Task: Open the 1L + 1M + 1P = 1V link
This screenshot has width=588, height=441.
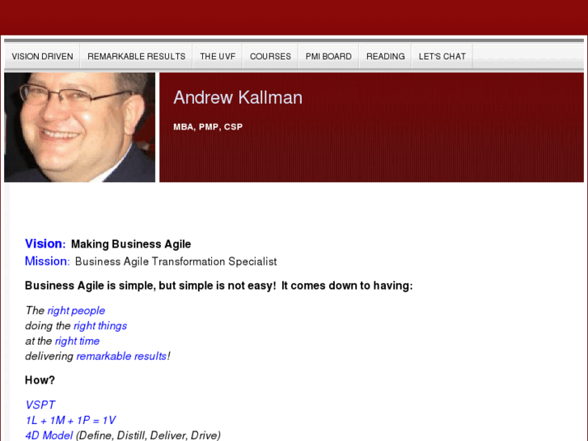Action: click(x=70, y=420)
